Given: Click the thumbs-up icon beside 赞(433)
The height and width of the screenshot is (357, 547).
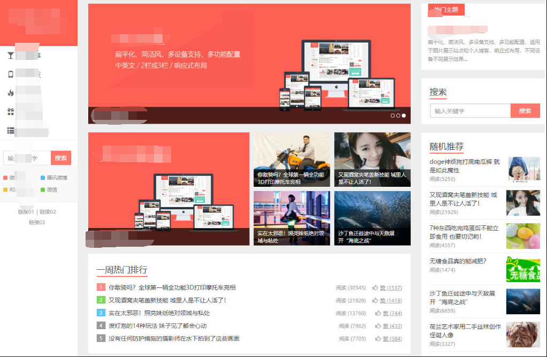Looking at the screenshot, I should click(x=377, y=326).
